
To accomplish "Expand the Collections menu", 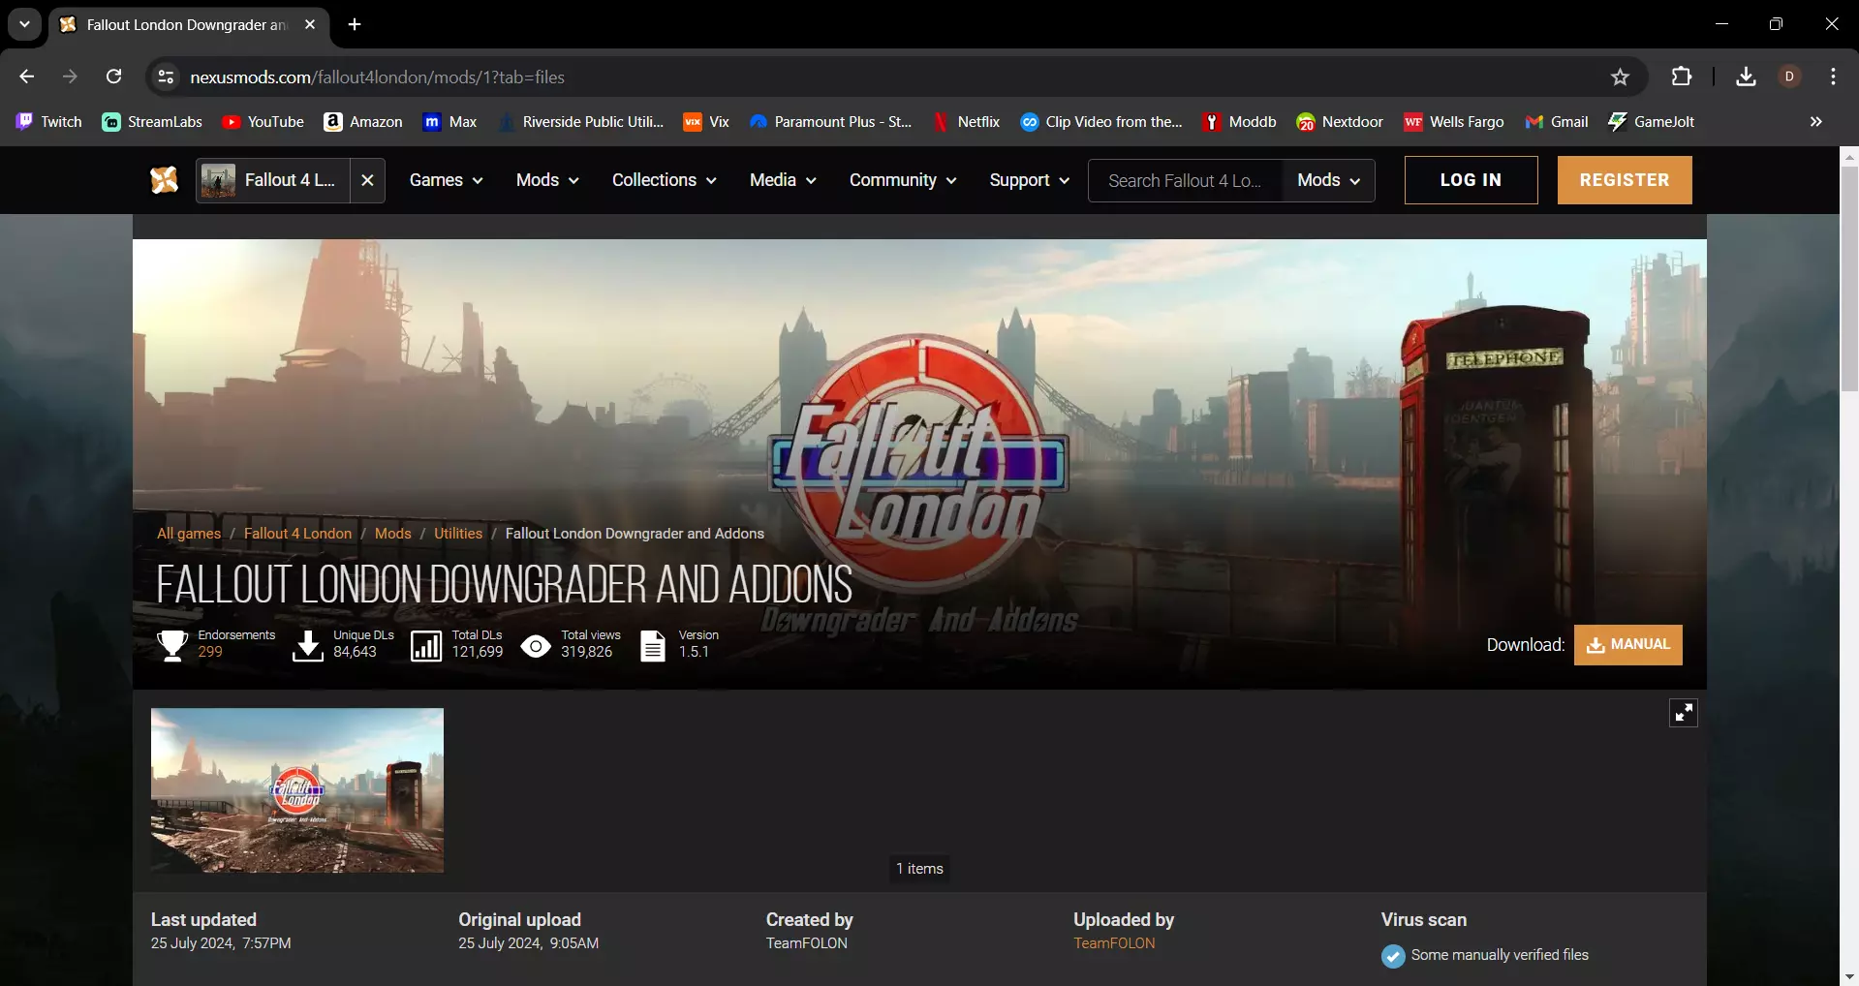I will 664,180.
